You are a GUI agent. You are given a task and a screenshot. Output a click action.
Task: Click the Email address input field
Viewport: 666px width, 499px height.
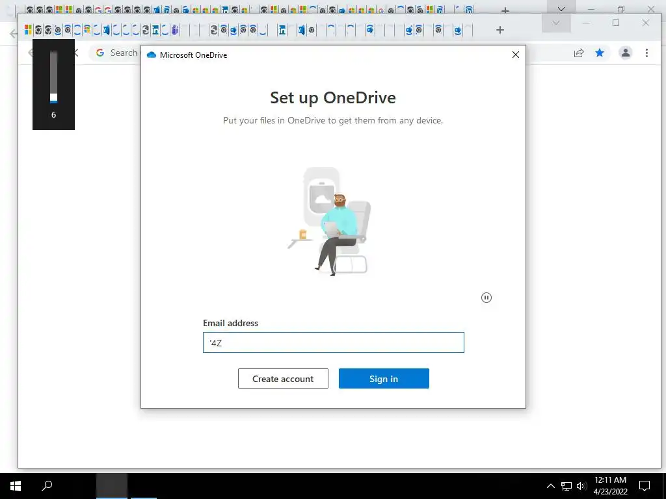coord(334,342)
